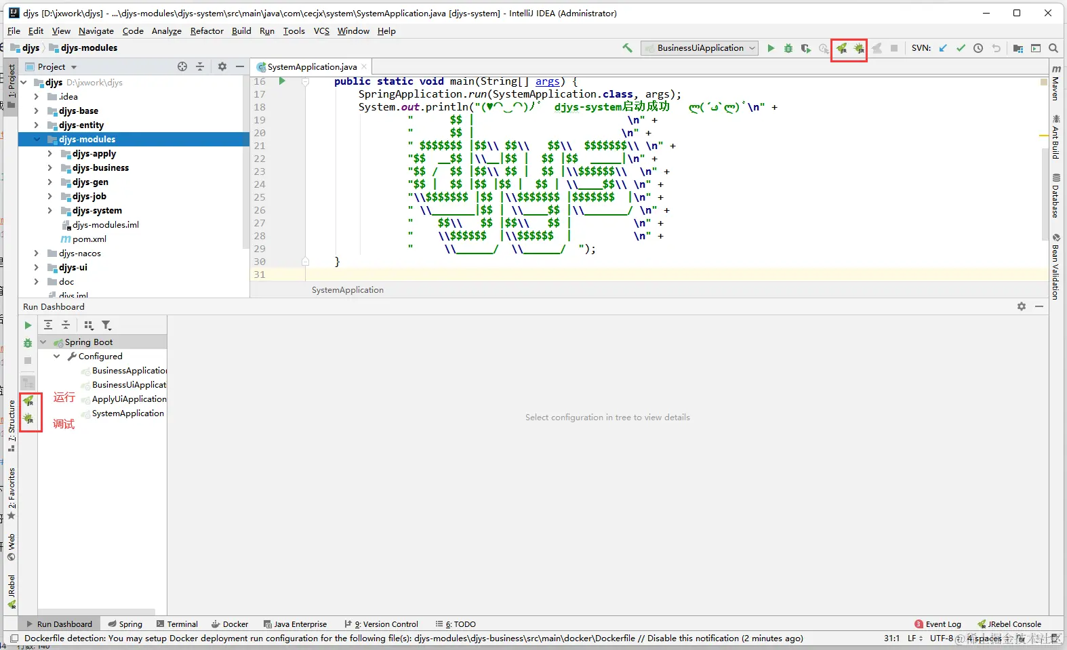
Task: Collapse the djys root project node
Action: coord(24,83)
